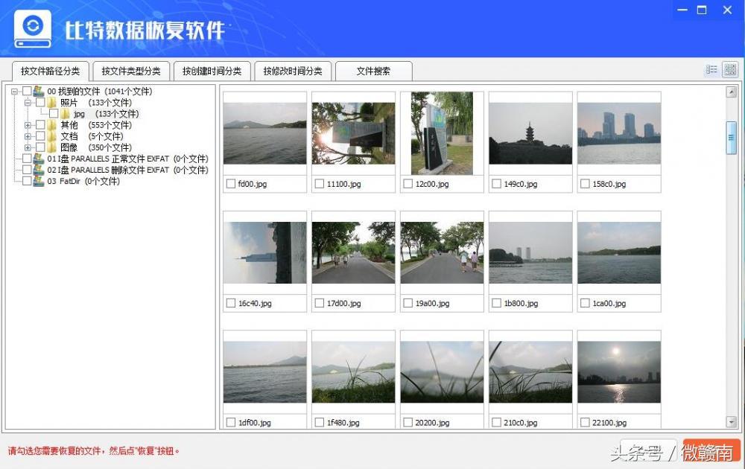Image resolution: width=745 pixels, height=469 pixels.
Task: Enable the jpg folder checkbox for recovery
Action: click(x=54, y=114)
